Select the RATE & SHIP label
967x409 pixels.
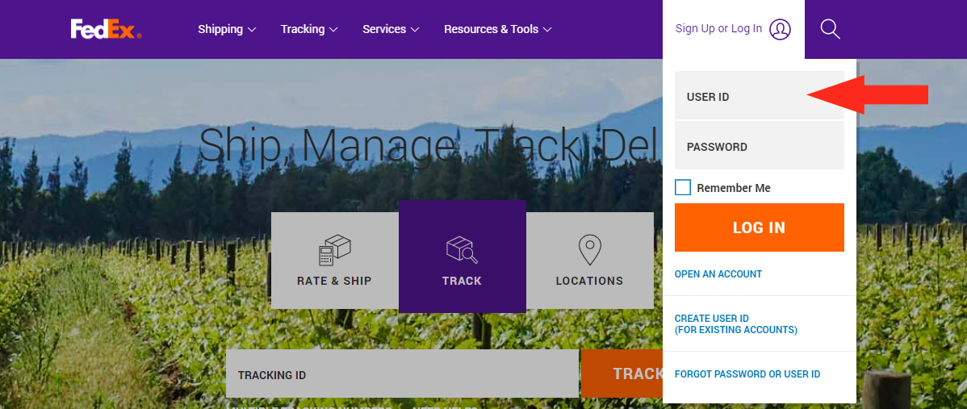pyautogui.click(x=334, y=281)
